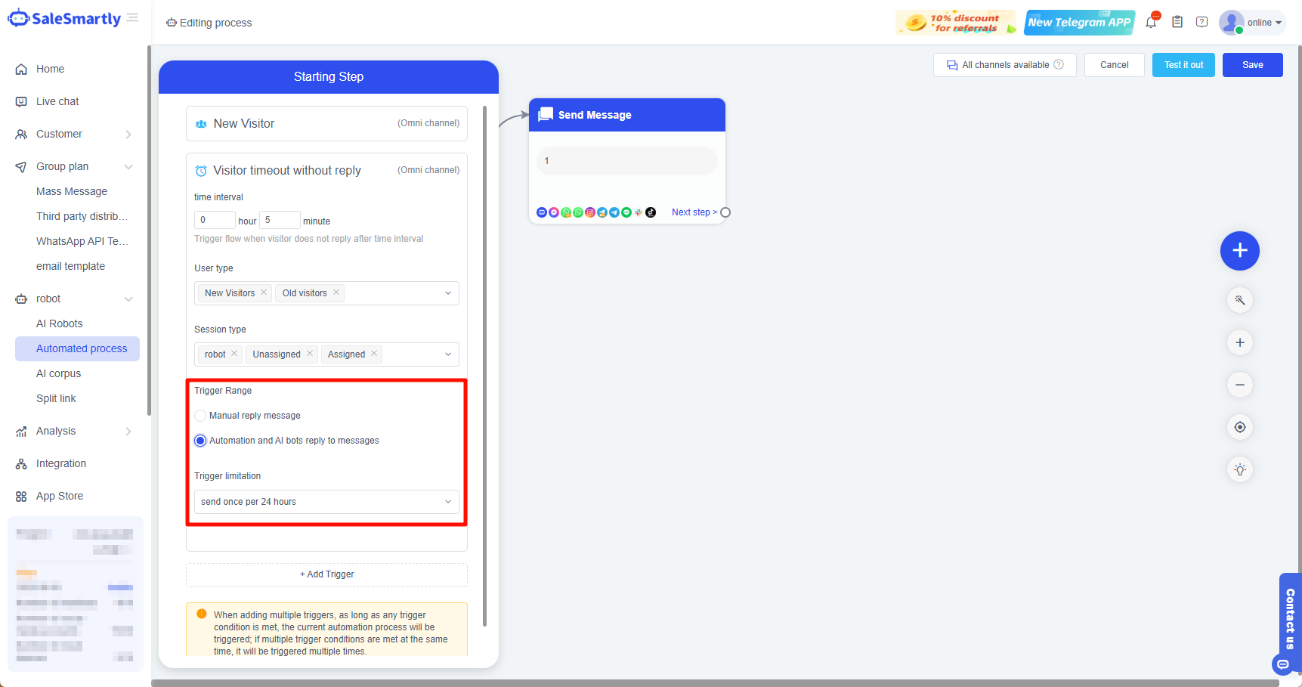Click the minute time interval field
Screen dimensions: 1302x687
coord(279,220)
